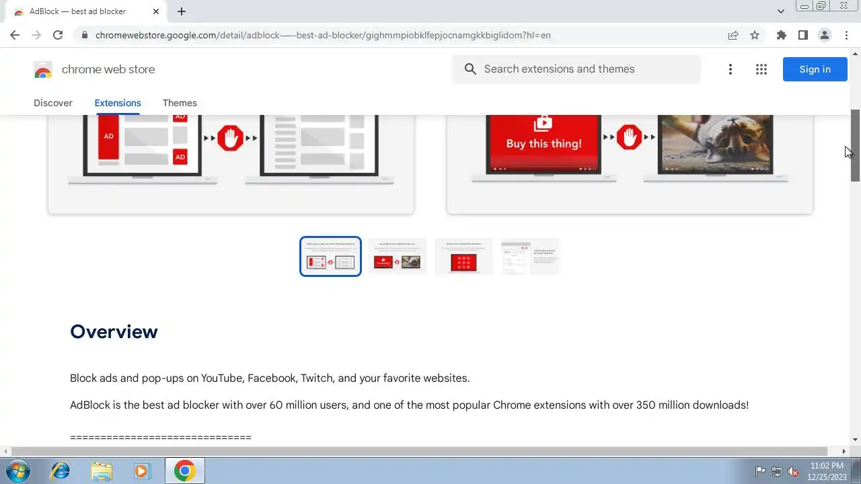Expand the tab search dropdown
Viewport: 861px width, 484px height.
point(780,11)
